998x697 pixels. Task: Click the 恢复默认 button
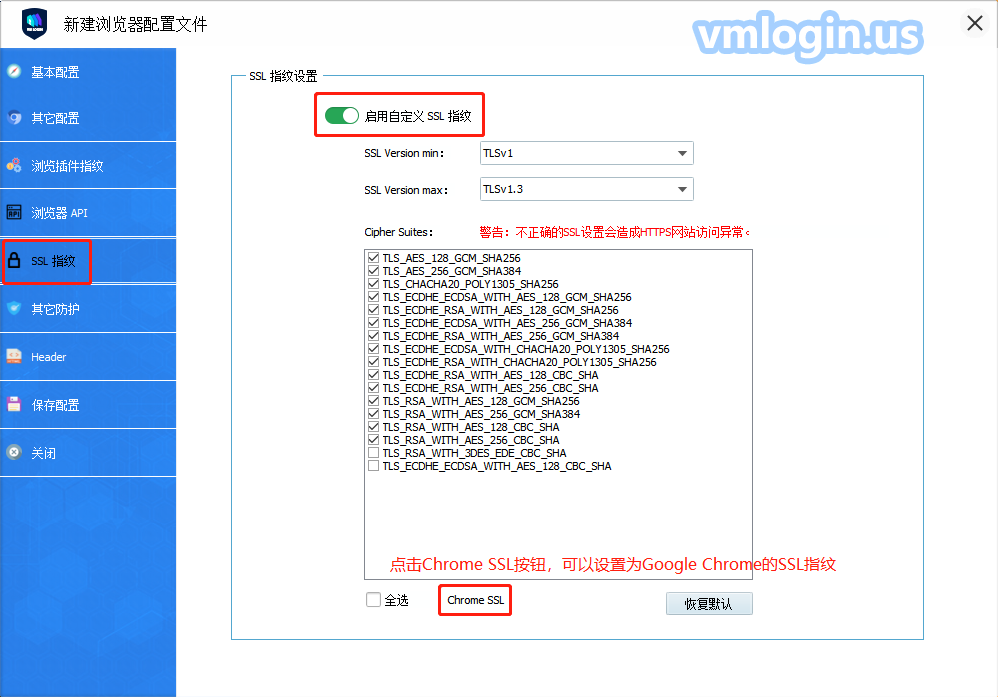click(x=709, y=604)
